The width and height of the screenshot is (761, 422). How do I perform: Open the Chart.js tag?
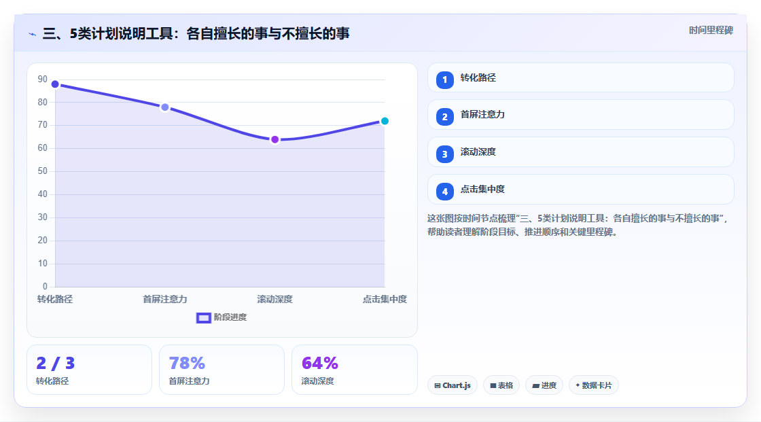coord(453,385)
